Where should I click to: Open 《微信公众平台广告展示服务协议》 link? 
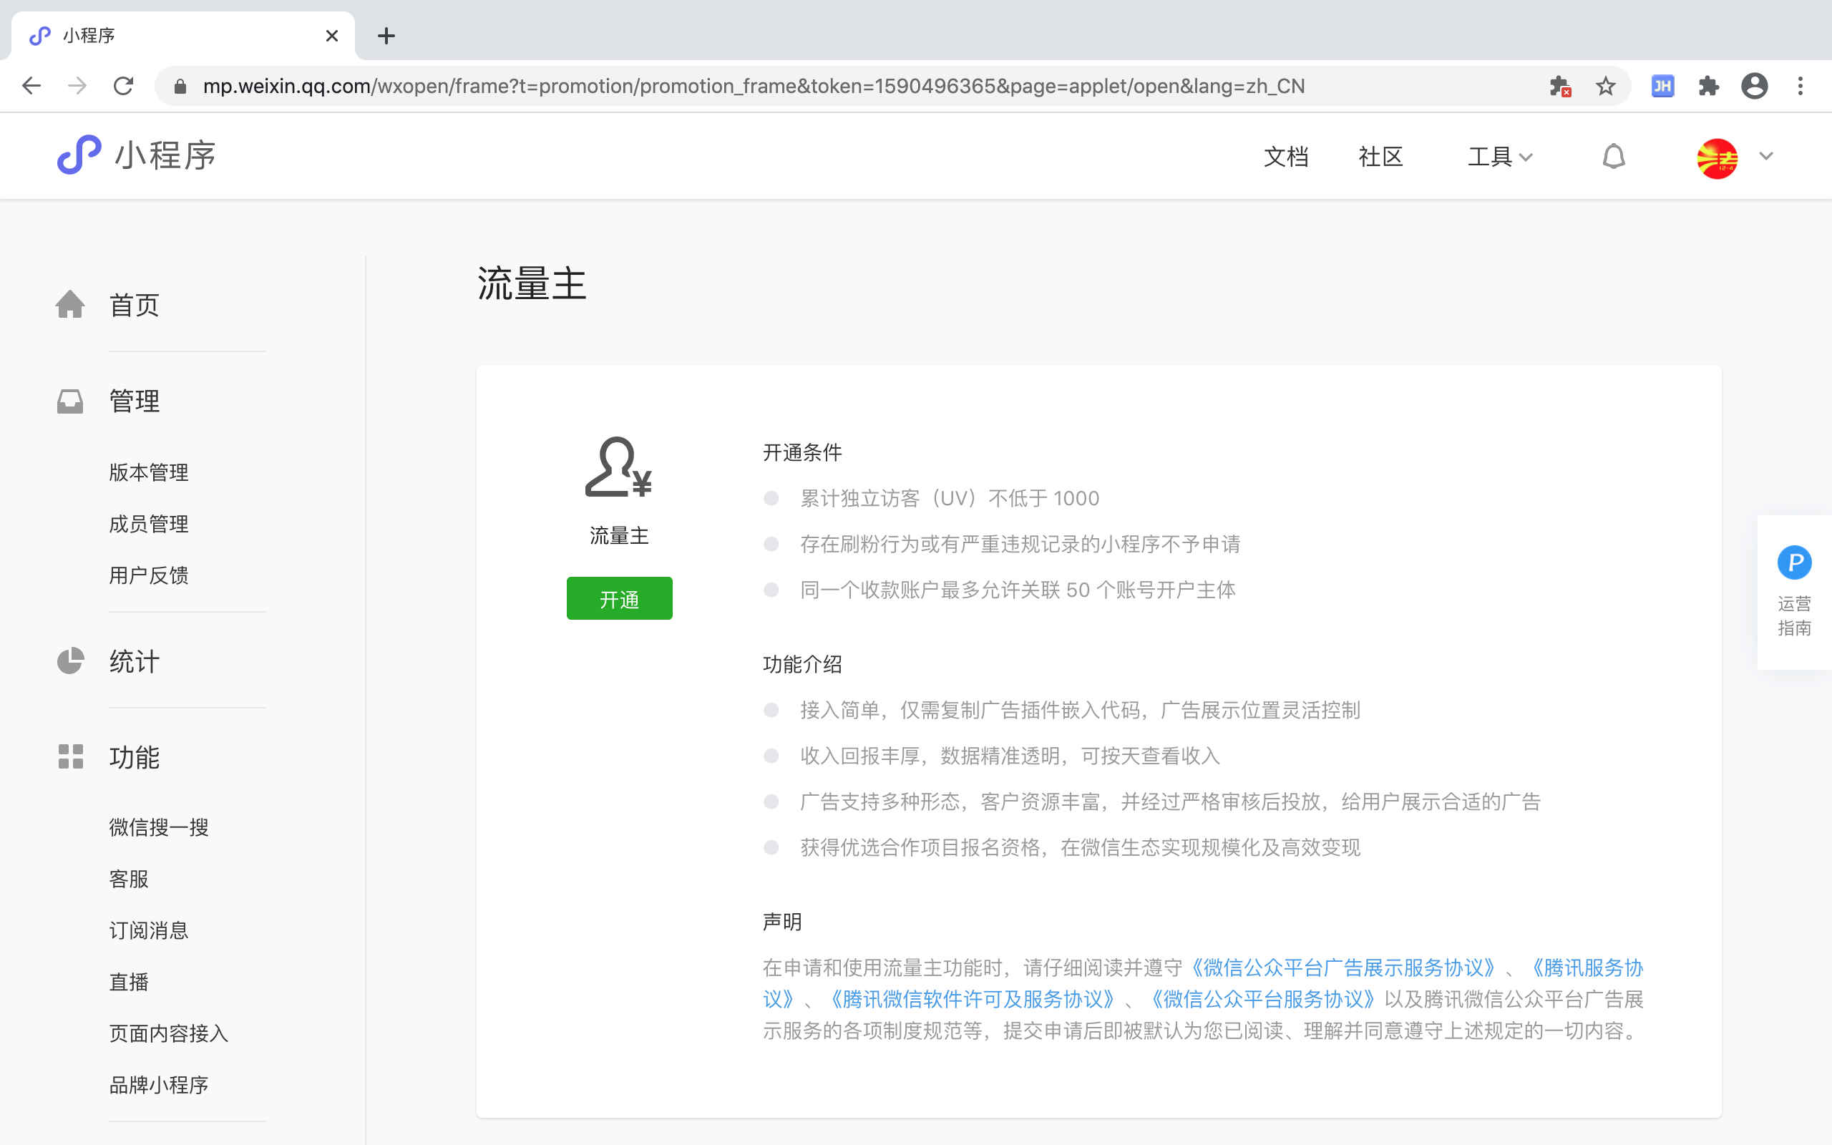tap(1343, 968)
